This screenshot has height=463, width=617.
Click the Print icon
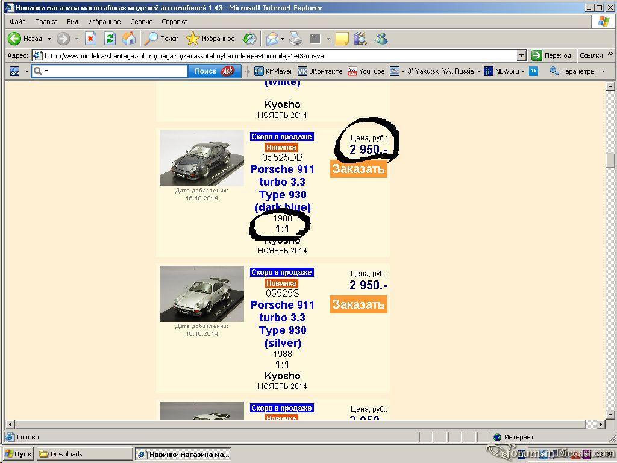tap(296, 39)
